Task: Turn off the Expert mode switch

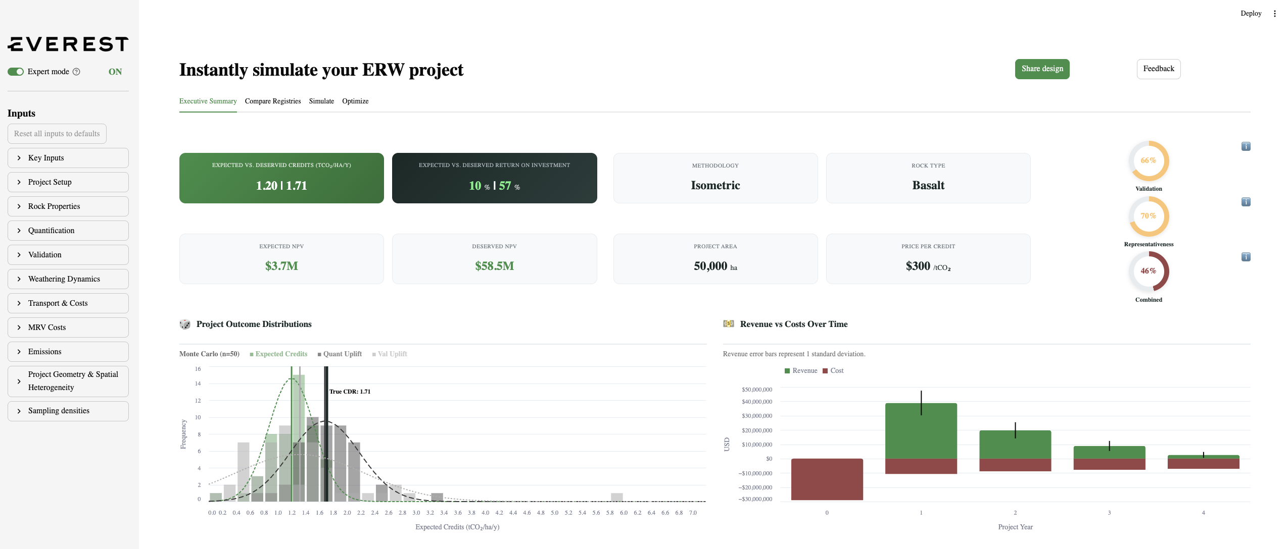Action: 16,72
